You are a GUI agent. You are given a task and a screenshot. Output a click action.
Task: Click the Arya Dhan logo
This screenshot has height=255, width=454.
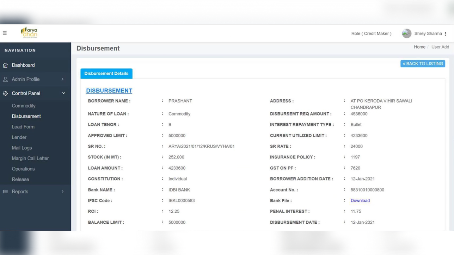pos(29,33)
